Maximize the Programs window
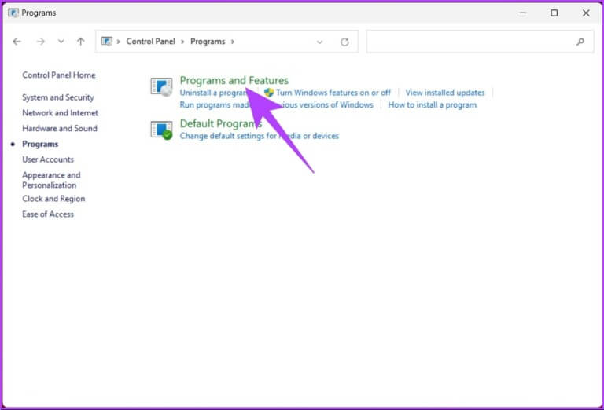The image size is (604, 410). click(554, 13)
